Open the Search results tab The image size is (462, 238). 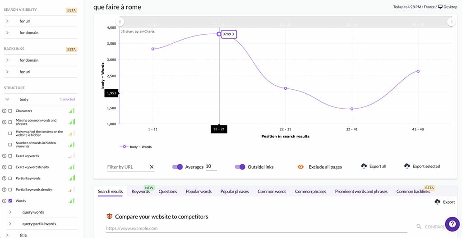tap(110, 192)
